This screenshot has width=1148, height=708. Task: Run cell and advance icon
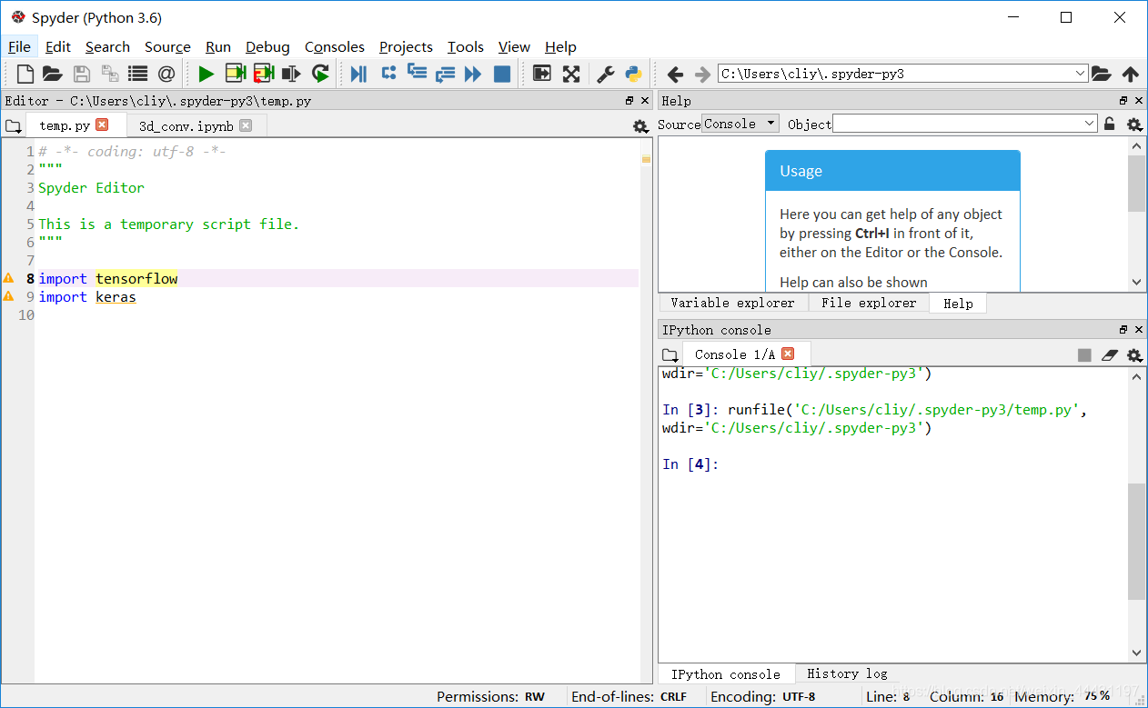(x=264, y=74)
